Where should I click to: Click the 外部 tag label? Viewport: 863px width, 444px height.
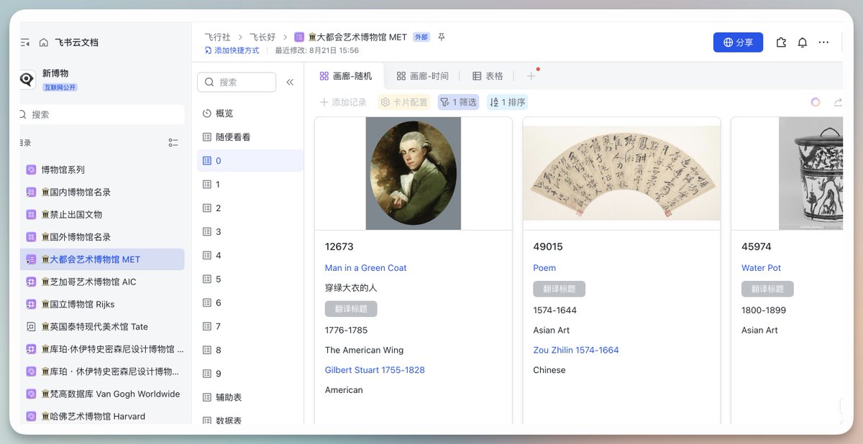[421, 37]
